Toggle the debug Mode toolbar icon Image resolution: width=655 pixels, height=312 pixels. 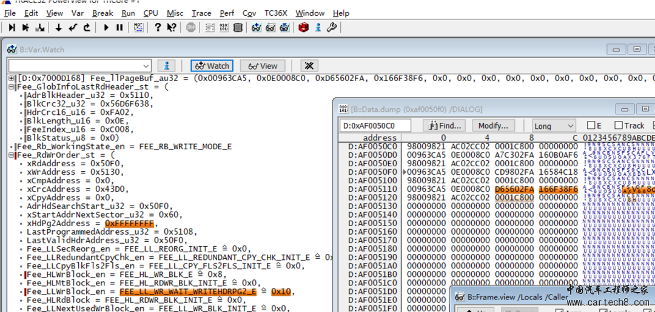(x=139, y=27)
